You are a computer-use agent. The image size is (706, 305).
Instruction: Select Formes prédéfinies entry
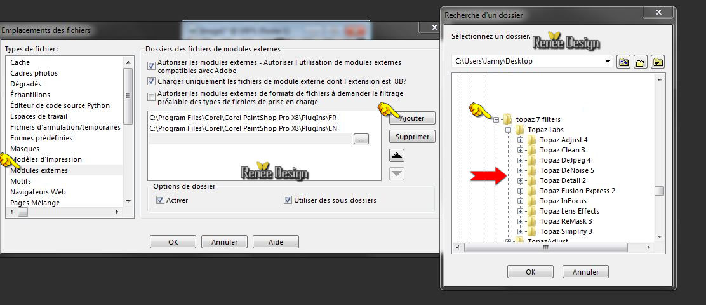click(x=41, y=138)
